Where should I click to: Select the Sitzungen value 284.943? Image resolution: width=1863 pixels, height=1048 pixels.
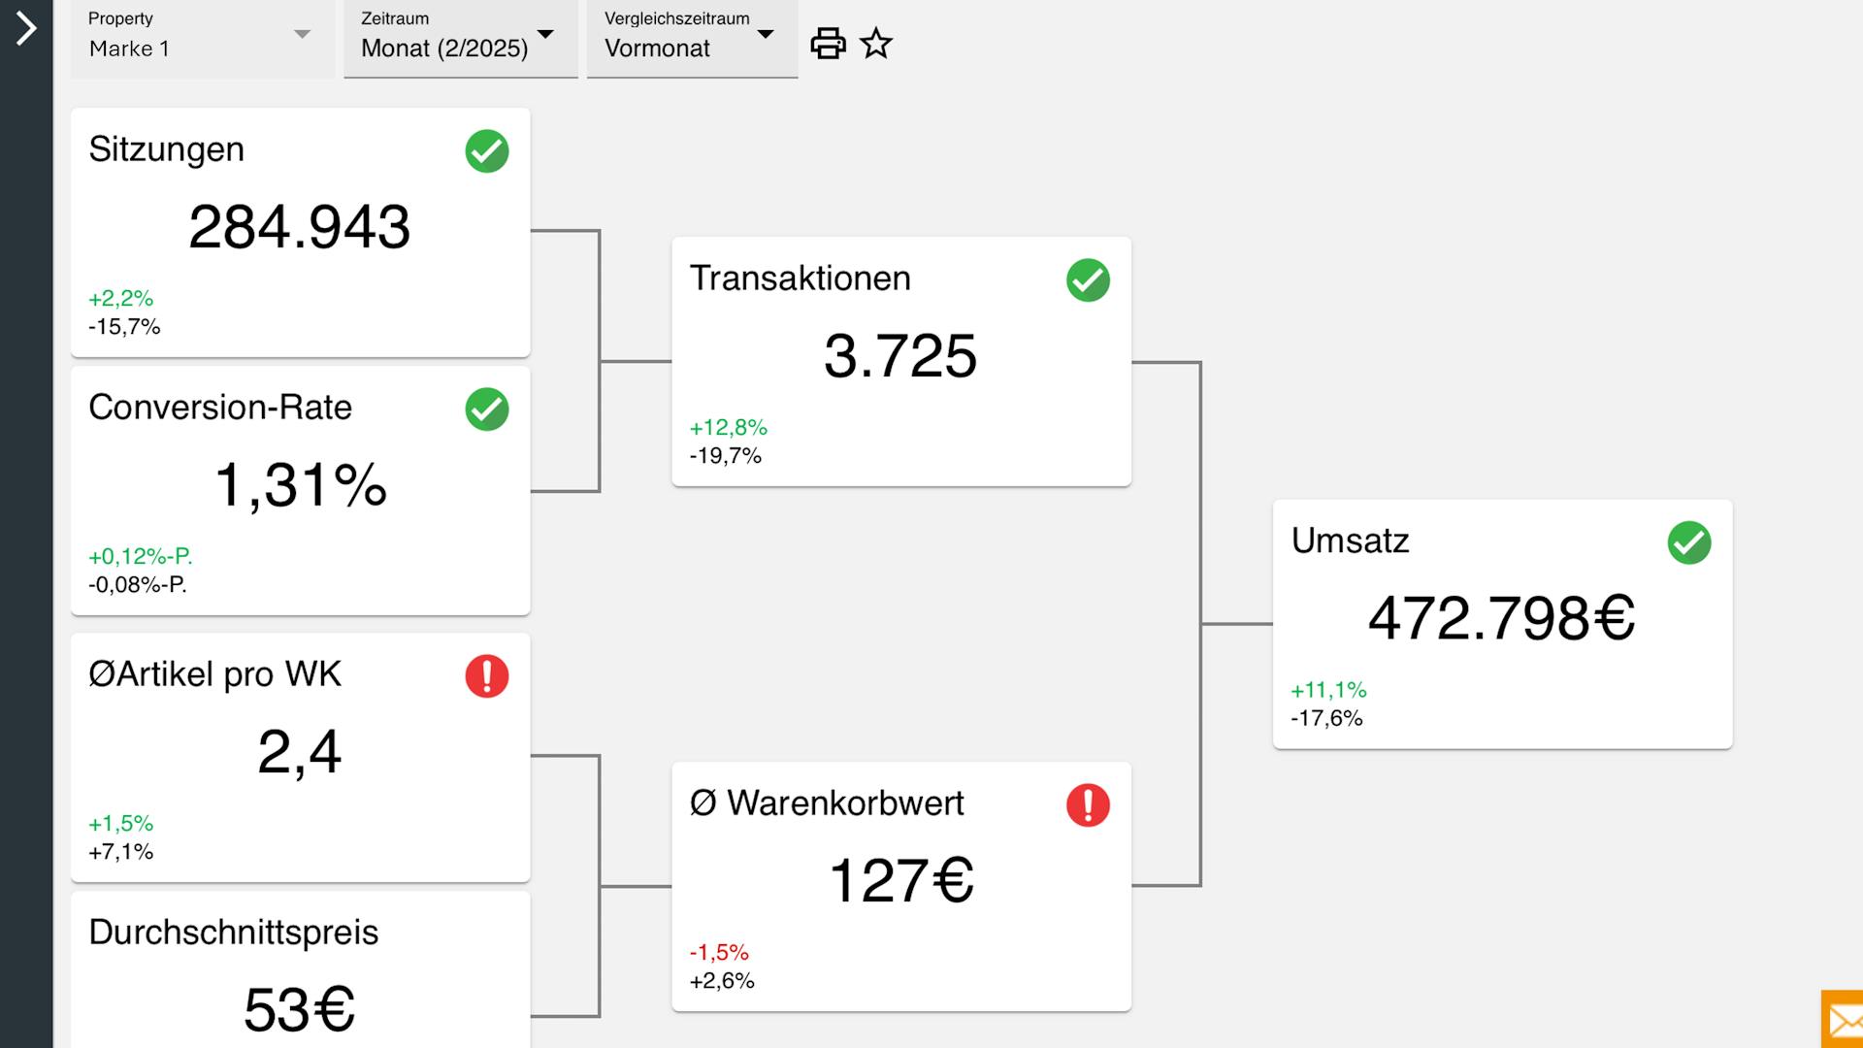[x=300, y=227]
